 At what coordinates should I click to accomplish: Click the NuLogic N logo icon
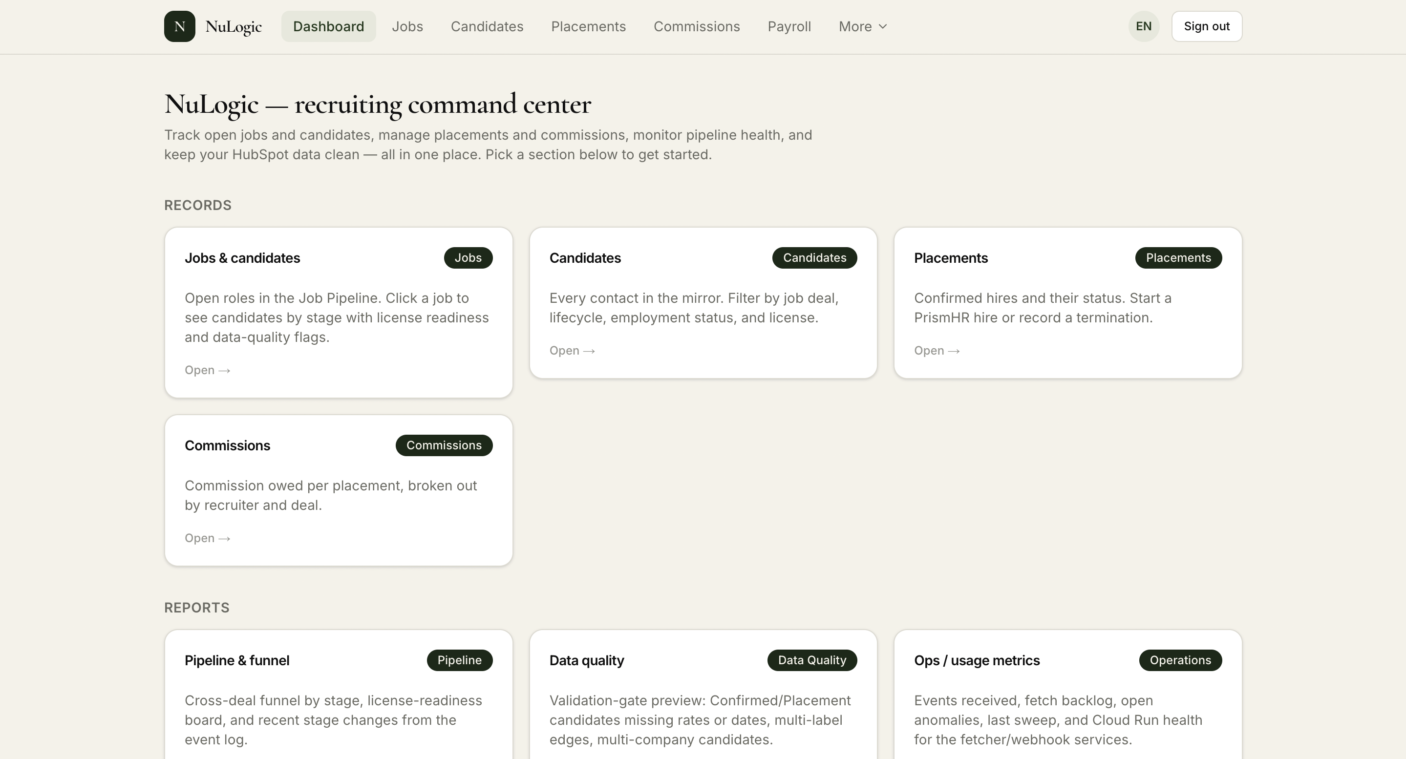[x=180, y=26]
